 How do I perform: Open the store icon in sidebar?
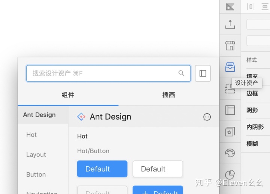(x=230, y=46)
